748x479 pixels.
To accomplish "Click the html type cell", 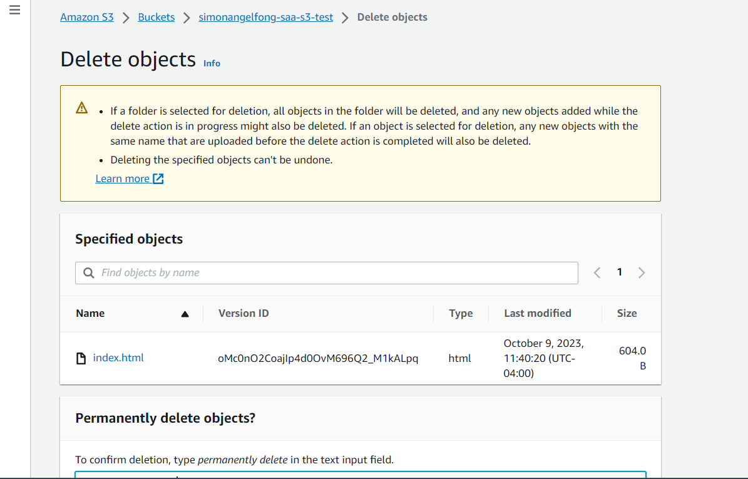I will 460,358.
